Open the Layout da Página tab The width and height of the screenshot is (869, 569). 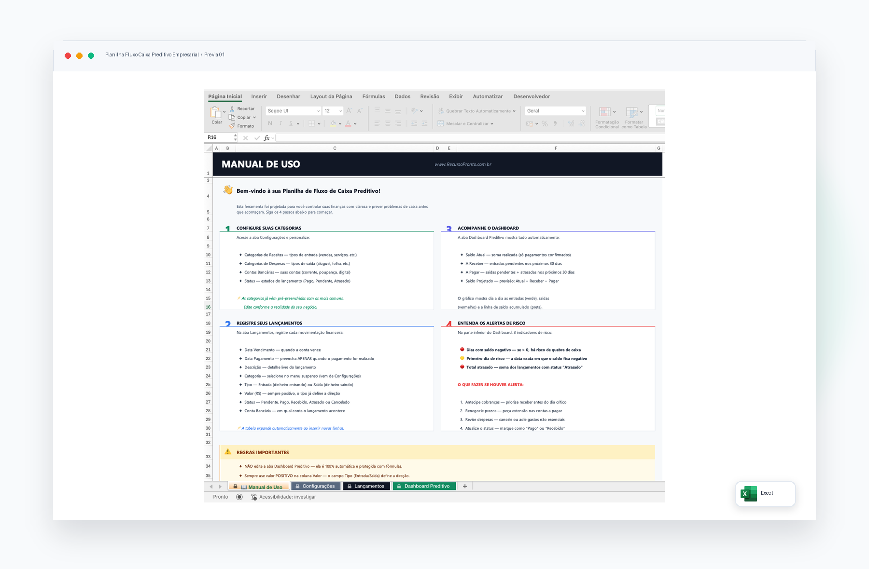point(331,96)
